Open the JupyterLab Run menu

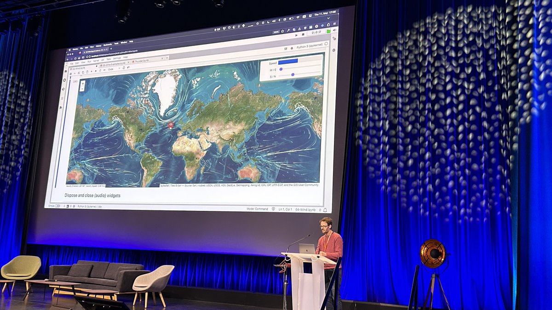(89, 62)
